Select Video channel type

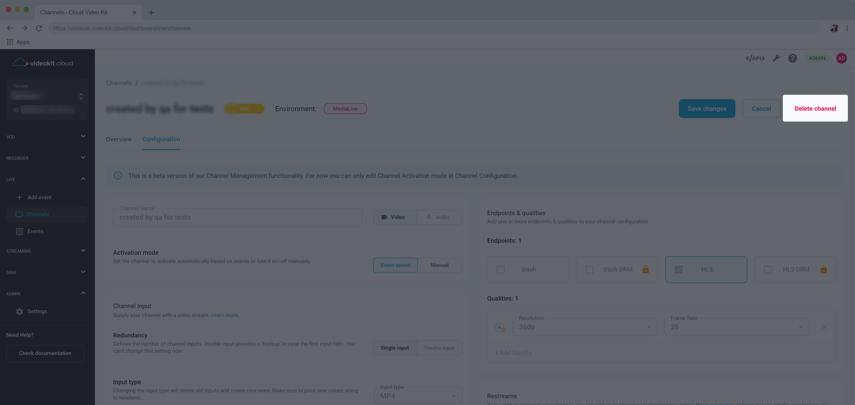[x=395, y=217]
